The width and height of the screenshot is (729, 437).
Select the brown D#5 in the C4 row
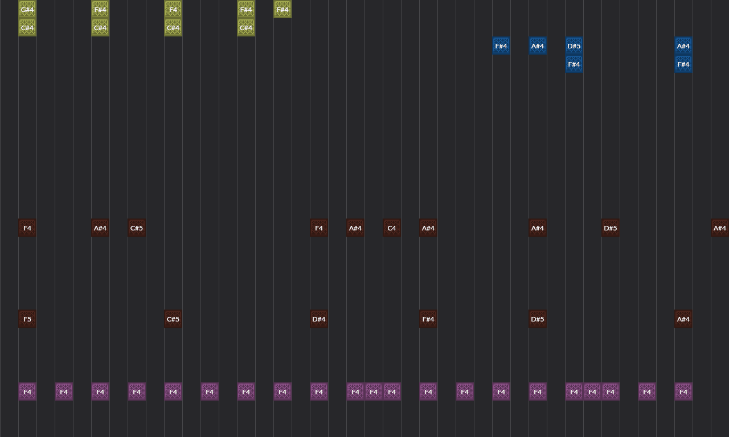pyautogui.click(x=611, y=228)
